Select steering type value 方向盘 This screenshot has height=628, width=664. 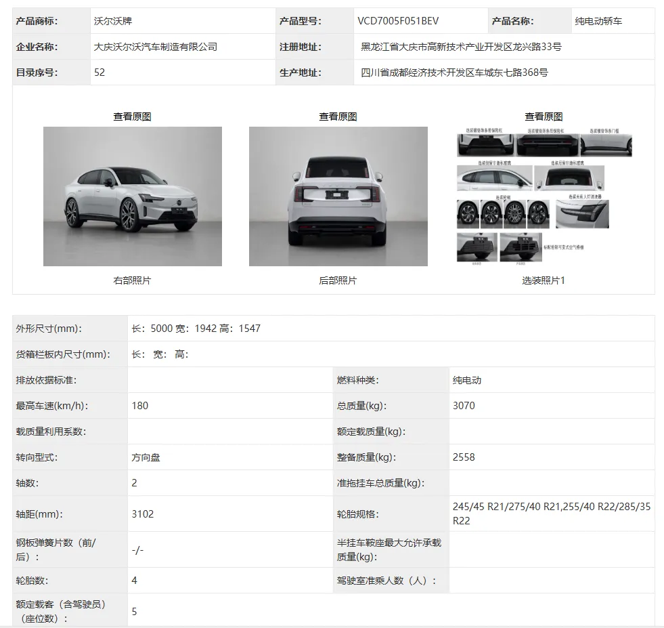[146, 457]
